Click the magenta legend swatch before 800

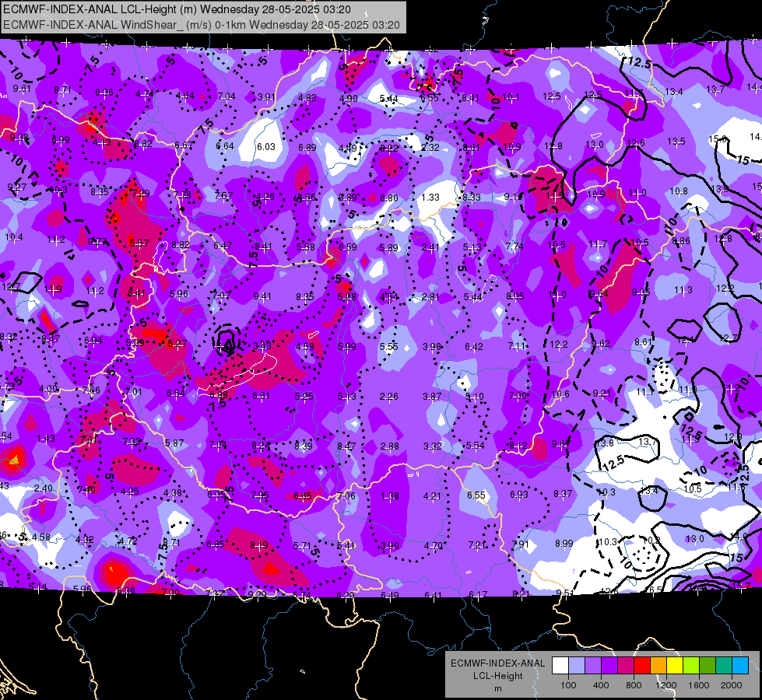626,665
